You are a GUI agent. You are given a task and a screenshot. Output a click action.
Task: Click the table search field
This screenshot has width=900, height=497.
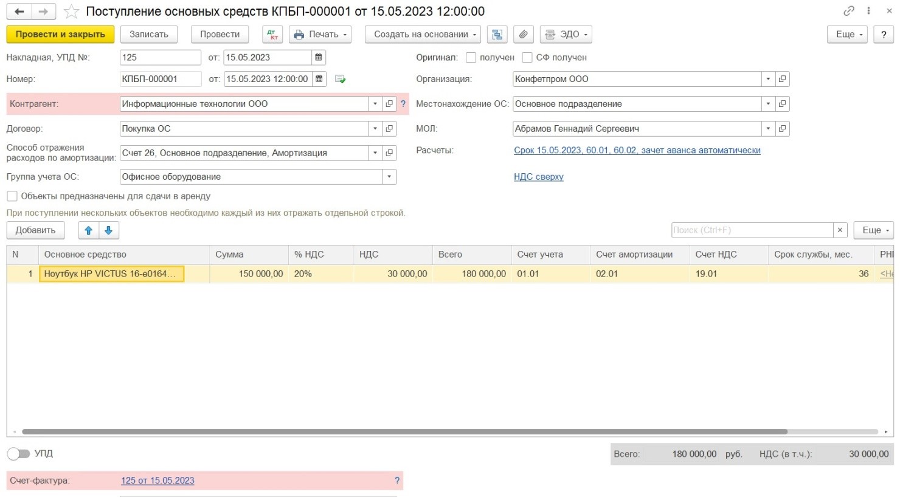752,230
